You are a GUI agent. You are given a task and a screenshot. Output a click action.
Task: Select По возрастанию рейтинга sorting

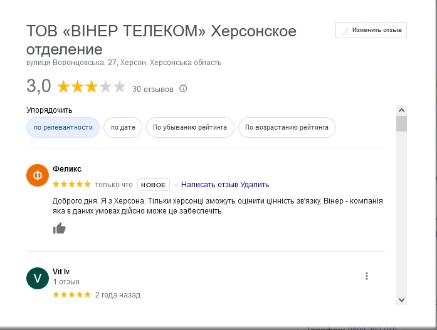click(287, 128)
